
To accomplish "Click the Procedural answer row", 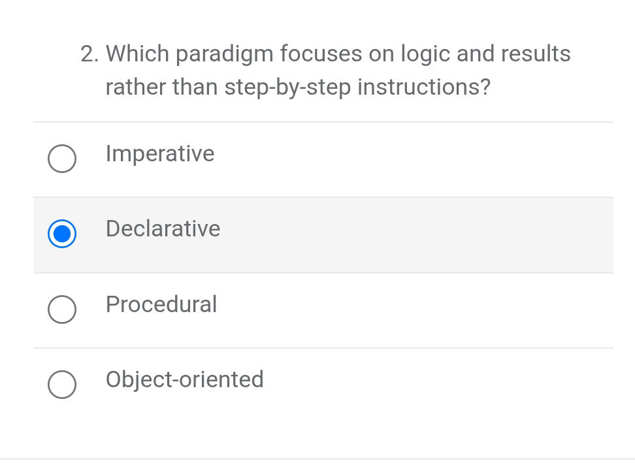I will [323, 309].
